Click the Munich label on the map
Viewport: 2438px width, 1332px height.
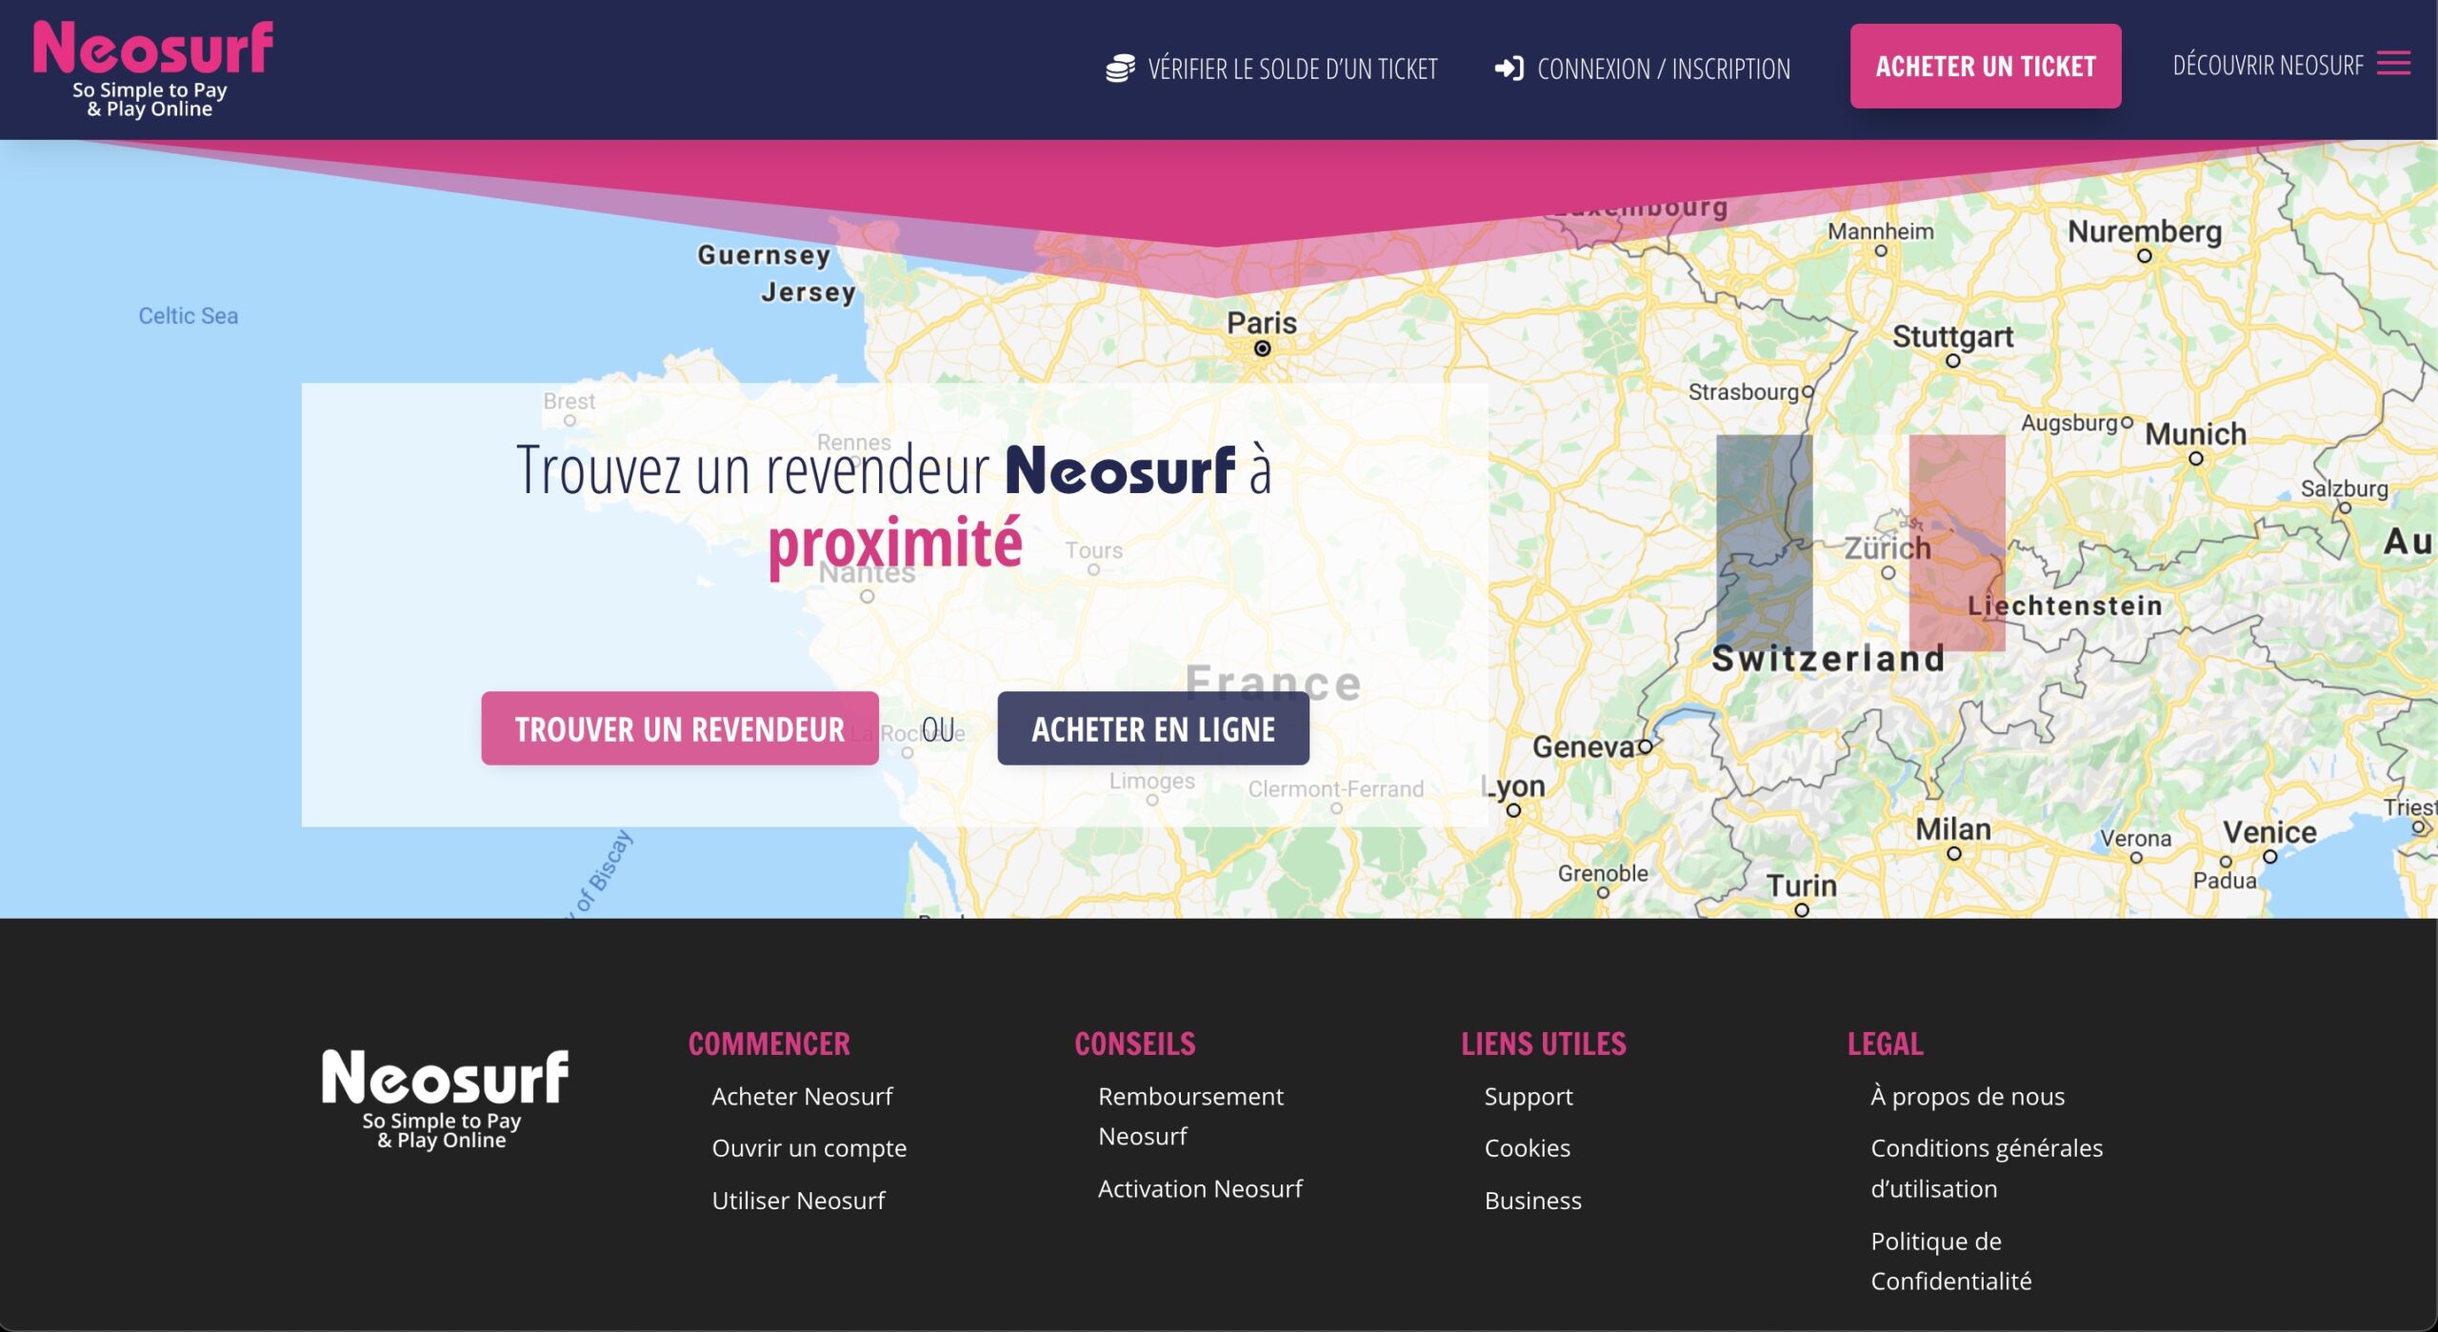[x=2195, y=434]
